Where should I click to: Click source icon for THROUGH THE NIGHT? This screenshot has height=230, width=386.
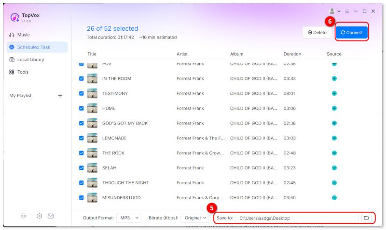334,183
